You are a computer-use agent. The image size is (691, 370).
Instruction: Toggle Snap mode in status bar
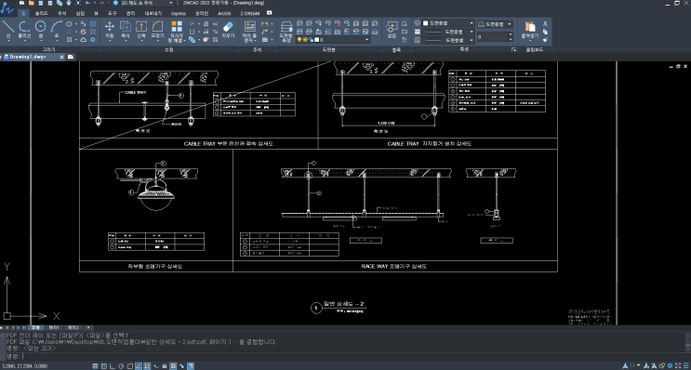pos(95,366)
